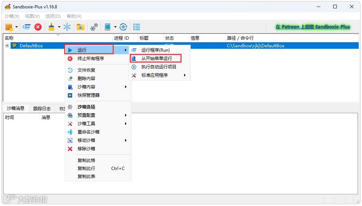The height and width of the screenshot is (206, 362).
Task: Click the red terminate all processes toolbar icon
Action: coord(38,27)
